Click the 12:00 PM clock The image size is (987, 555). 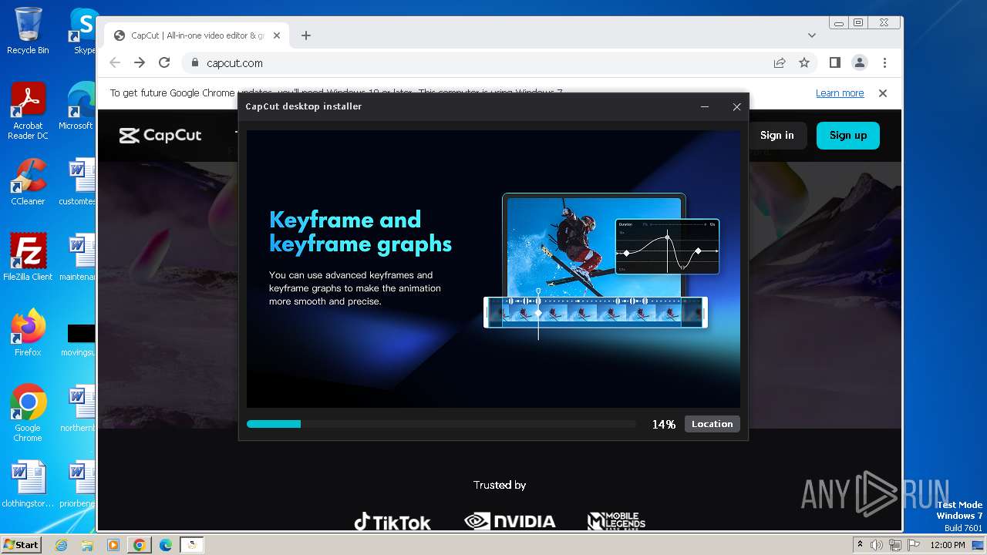click(948, 545)
